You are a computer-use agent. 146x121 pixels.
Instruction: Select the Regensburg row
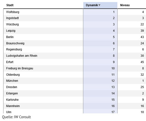[x=75, y=50]
